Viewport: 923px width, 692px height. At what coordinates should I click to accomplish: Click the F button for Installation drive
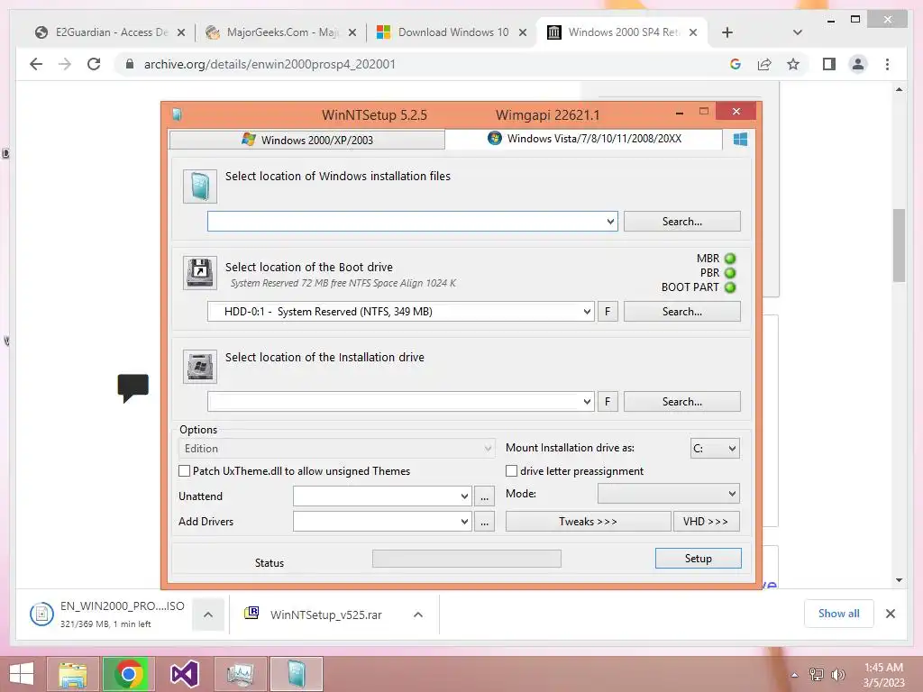pyautogui.click(x=608, y=401)
